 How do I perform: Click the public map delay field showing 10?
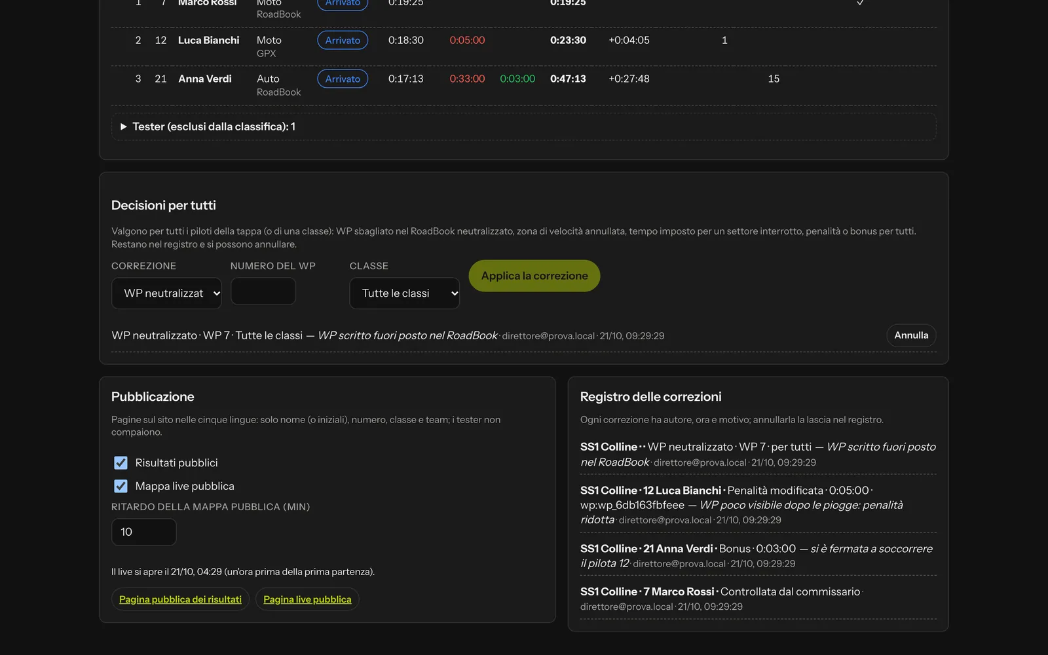coord(143,532)
